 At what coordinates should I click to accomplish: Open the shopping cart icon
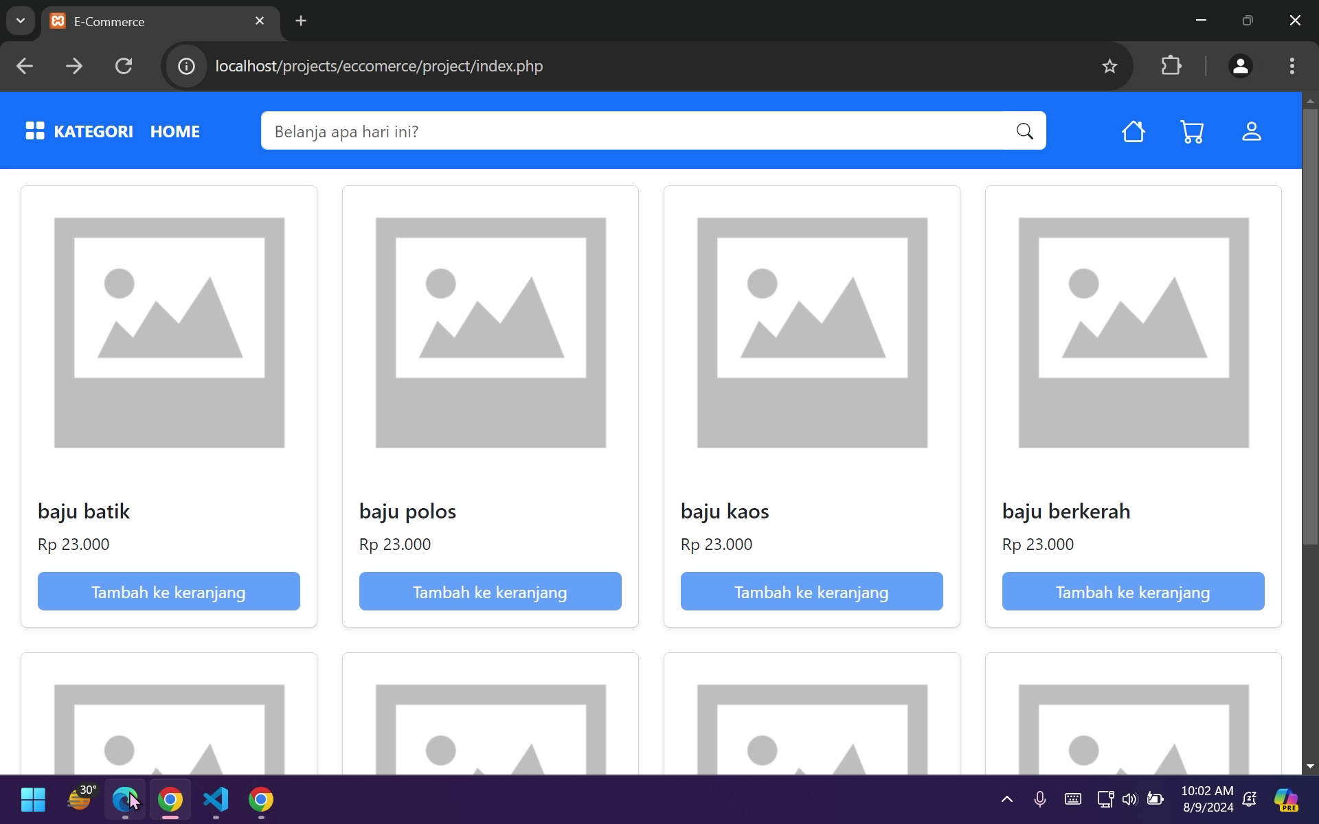click(x=1192, y=132)
